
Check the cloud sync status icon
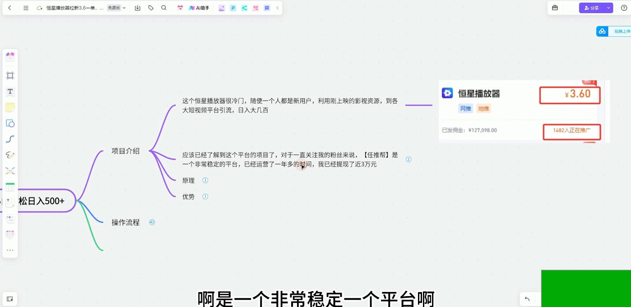point(39,8)
